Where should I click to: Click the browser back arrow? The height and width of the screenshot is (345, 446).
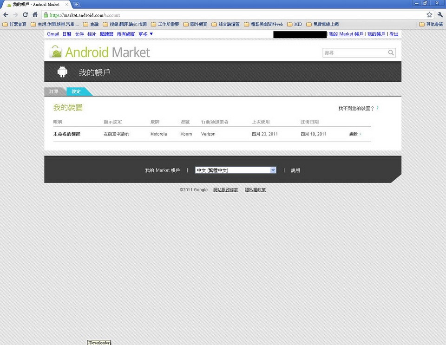(6, 15)
